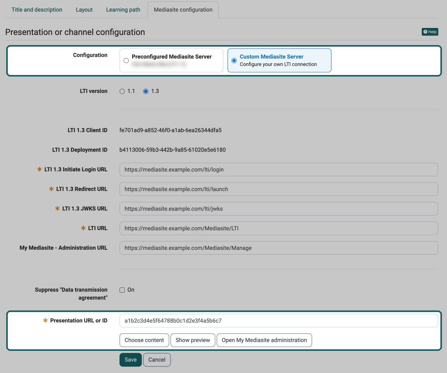
Task: Focus the LTI 1.3 Initiate Login URL field
Action: tap(279, 169)
